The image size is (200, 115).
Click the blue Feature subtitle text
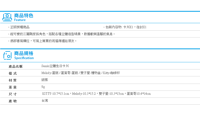click(20, 20)
